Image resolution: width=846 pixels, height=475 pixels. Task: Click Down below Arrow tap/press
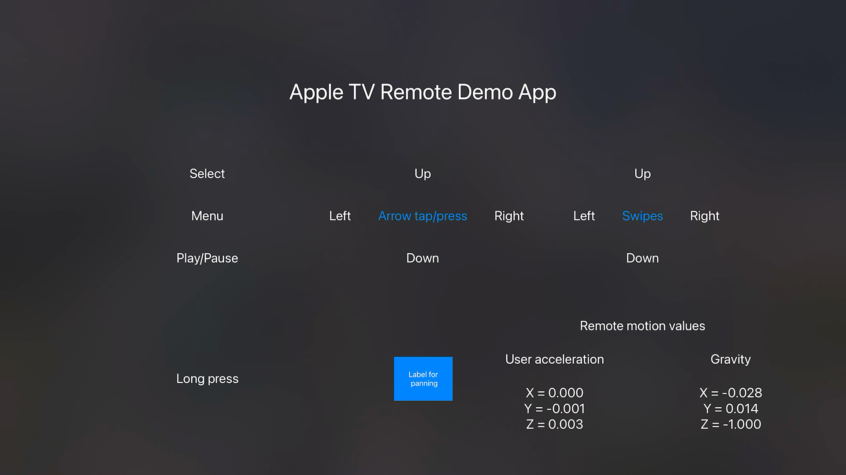(423, 258)
